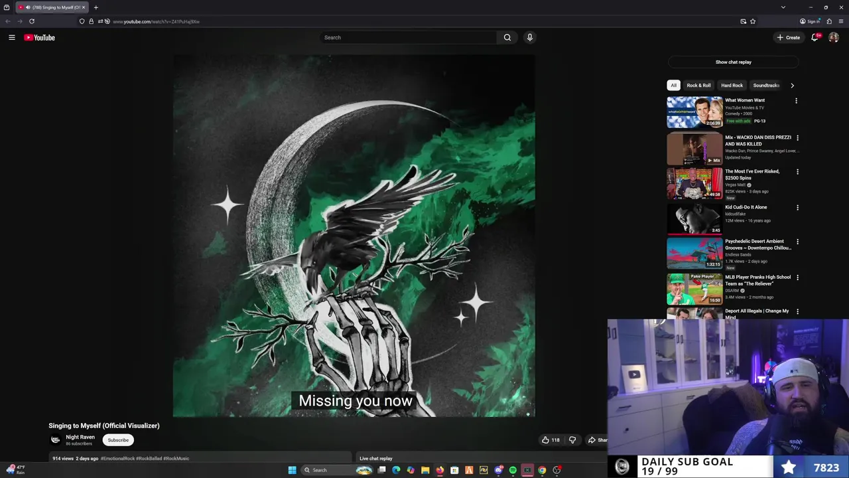Activate voice search microphone icon

point(530,37)
